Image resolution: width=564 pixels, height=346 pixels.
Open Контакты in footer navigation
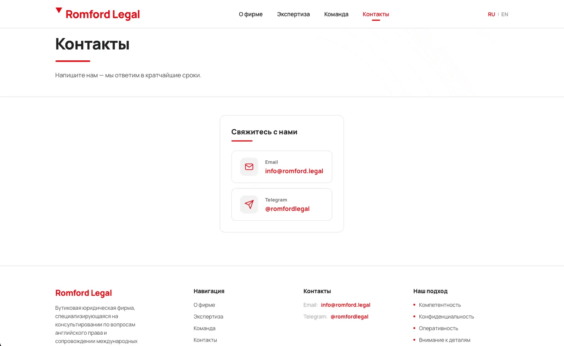(205, 340)
